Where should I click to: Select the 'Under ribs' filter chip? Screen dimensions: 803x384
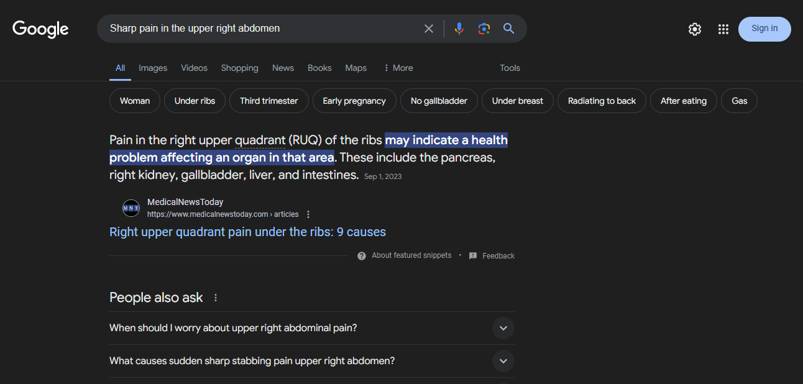click(x=195, y=100)
